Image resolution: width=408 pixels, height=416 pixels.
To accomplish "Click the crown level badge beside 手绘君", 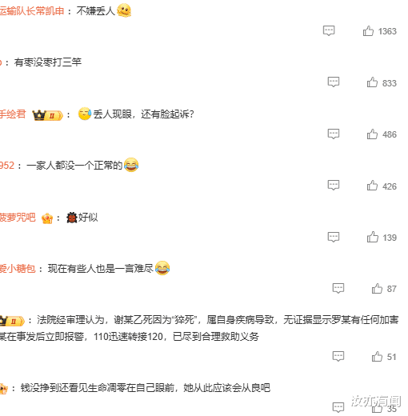I will coord(47,115).
